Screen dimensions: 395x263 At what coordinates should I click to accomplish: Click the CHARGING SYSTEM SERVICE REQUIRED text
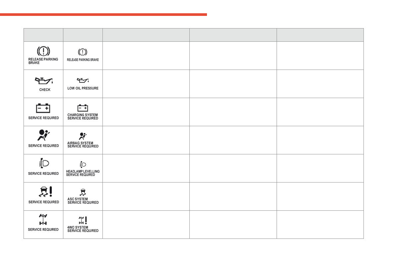tap(83, 116)
